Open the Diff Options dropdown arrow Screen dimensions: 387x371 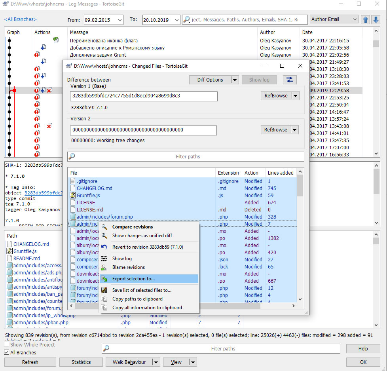[x=235, y=80]
